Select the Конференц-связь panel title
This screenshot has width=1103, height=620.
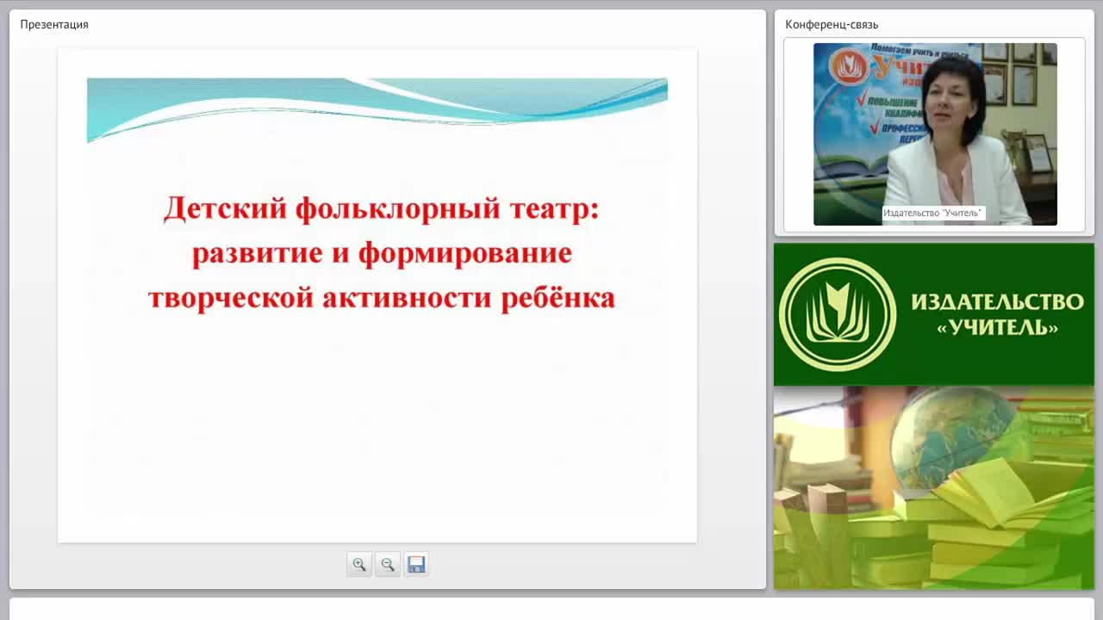832,24
